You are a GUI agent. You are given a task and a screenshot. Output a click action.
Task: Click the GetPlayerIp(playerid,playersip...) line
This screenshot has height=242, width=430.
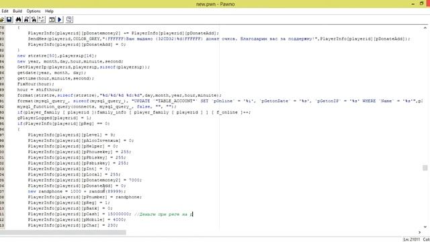[x=83, y=67]
